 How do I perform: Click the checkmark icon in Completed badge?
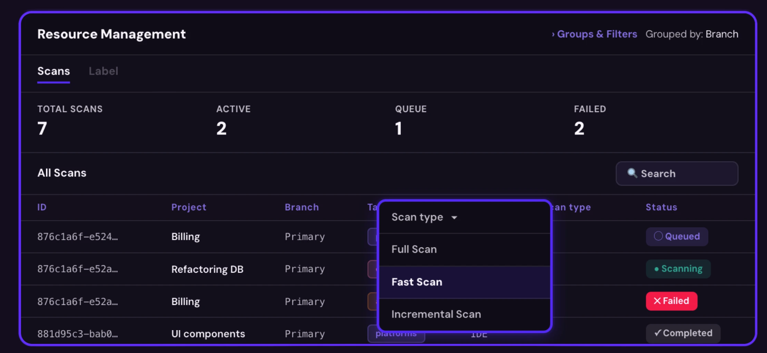click(658, 333)
